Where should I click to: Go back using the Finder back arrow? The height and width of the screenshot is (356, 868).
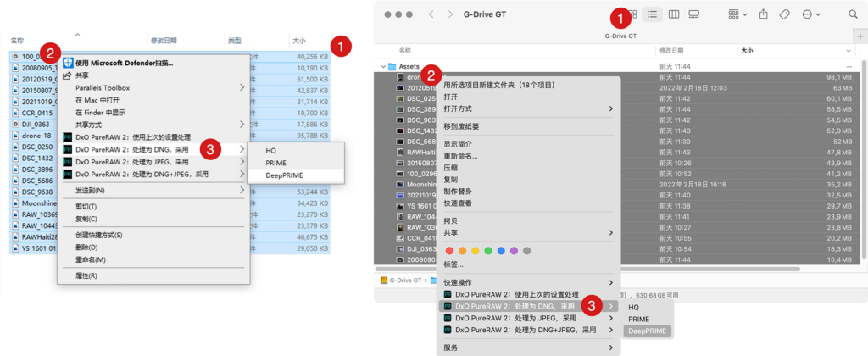pyautogui.click(x=431, y=14)
